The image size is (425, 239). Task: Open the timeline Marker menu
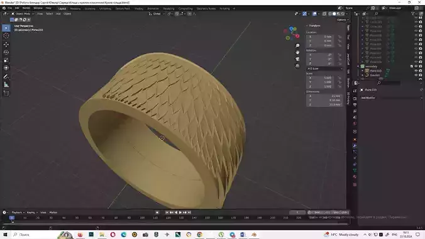click(x=53, y=213)
